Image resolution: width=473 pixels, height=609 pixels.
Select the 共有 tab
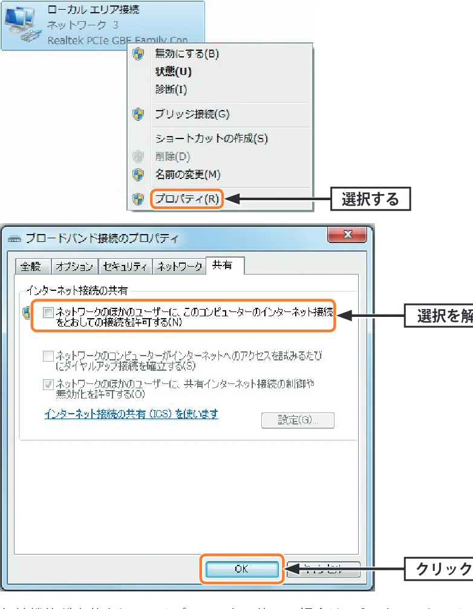click(x=225, y=265)
